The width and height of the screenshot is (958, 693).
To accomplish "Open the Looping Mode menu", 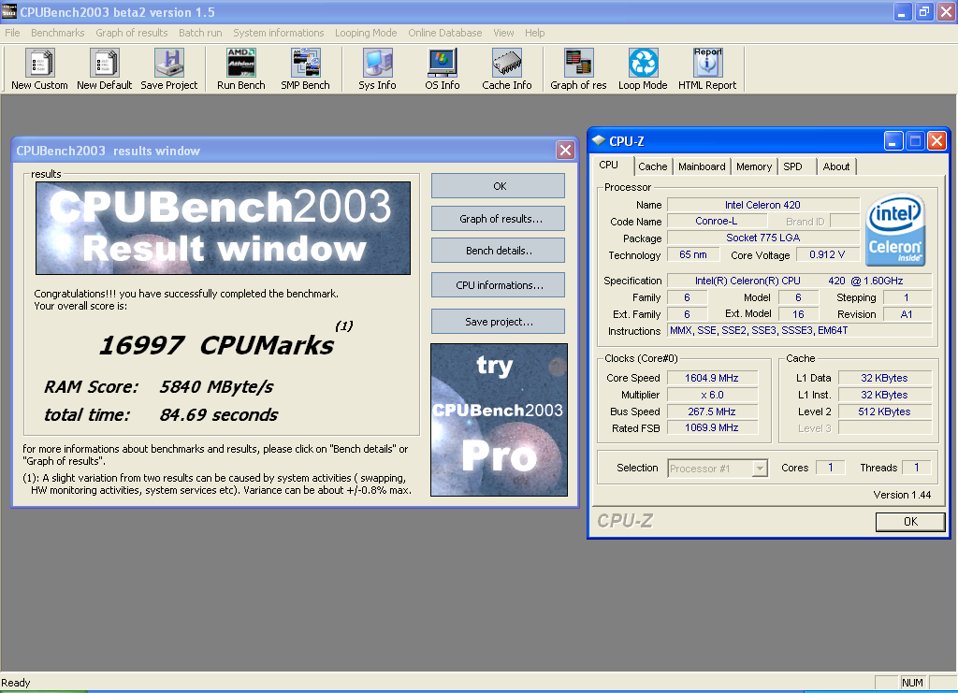I will point(366,33).
